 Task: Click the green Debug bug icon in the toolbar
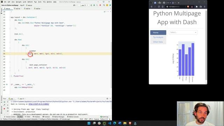pos(94,5)
